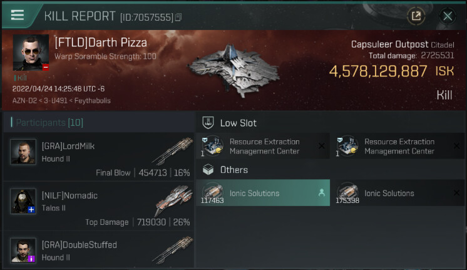Click Nomadic's Talos II ship icon
The width and height of the screenshot is (467, 270).
coord(172,200)
